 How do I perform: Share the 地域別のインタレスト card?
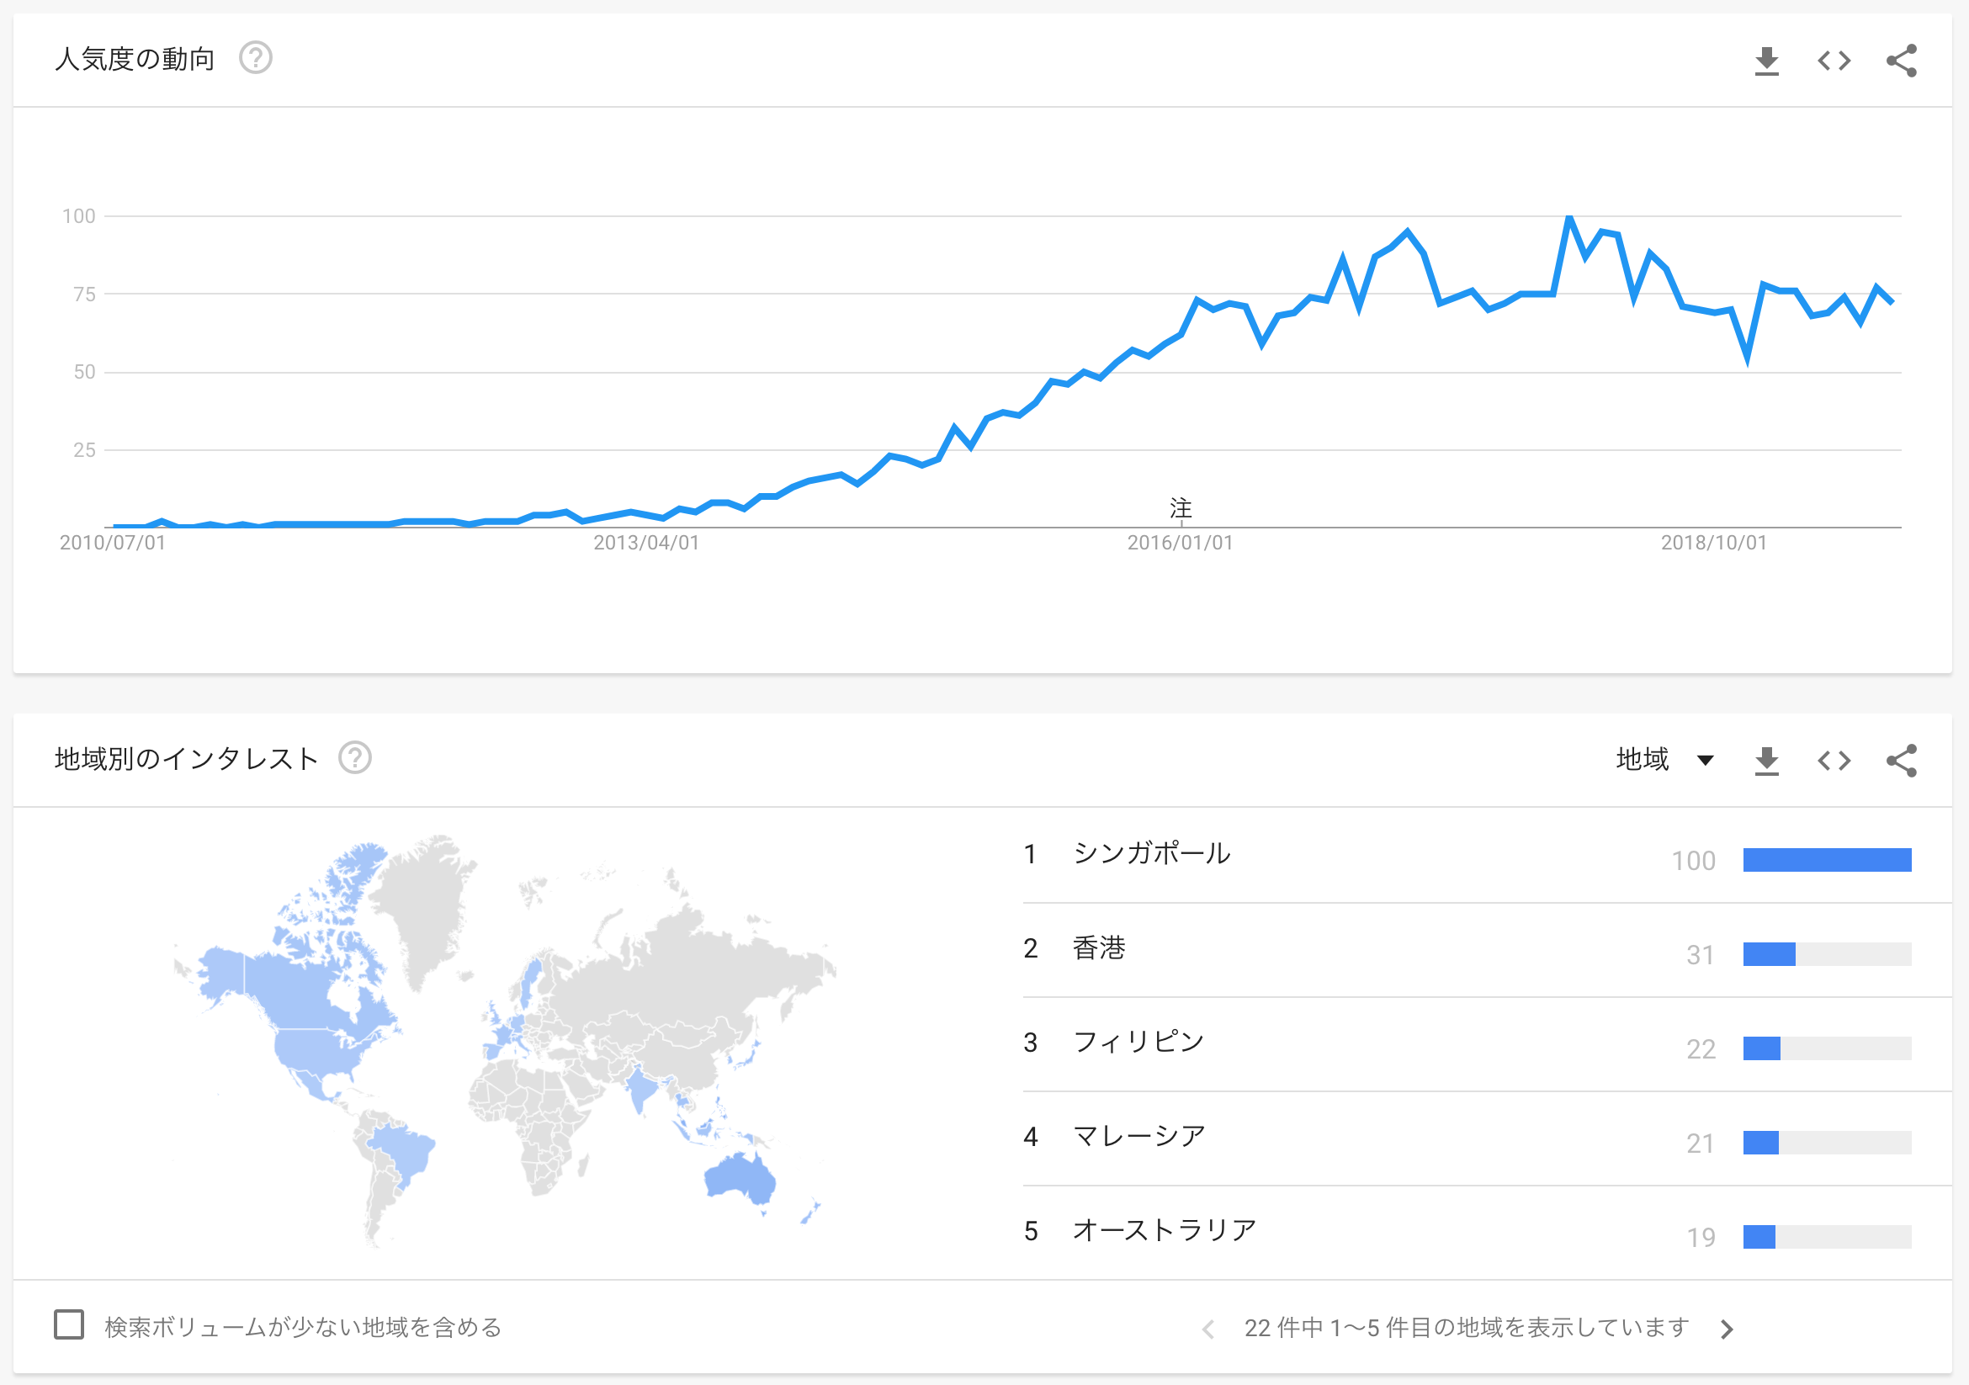[1901, 760]
